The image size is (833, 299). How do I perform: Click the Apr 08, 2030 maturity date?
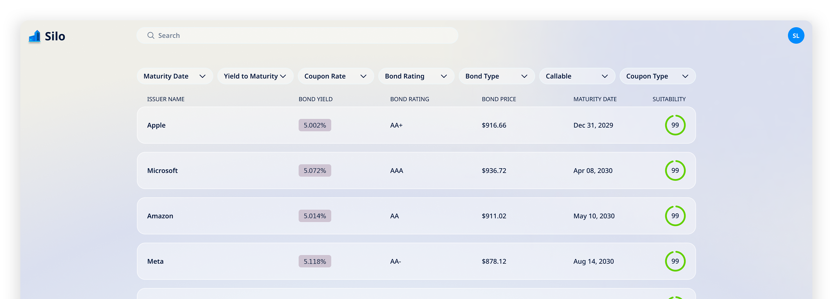point(593,170)
